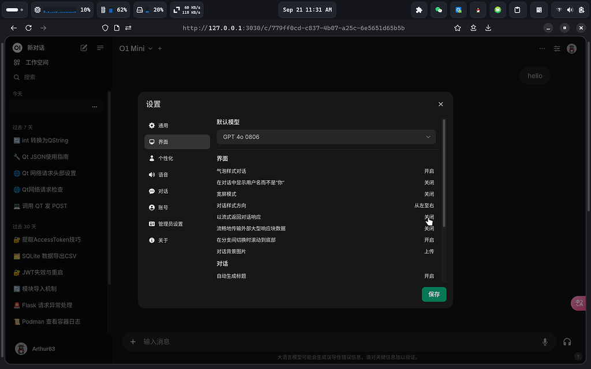Click the settings dialog scrollbar

pos(444,173)
